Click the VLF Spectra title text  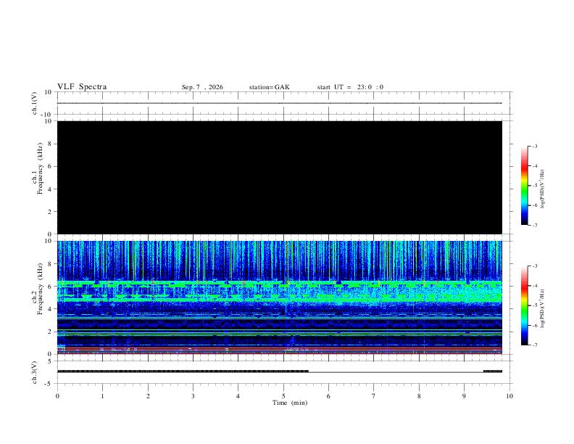click(82, 87)
